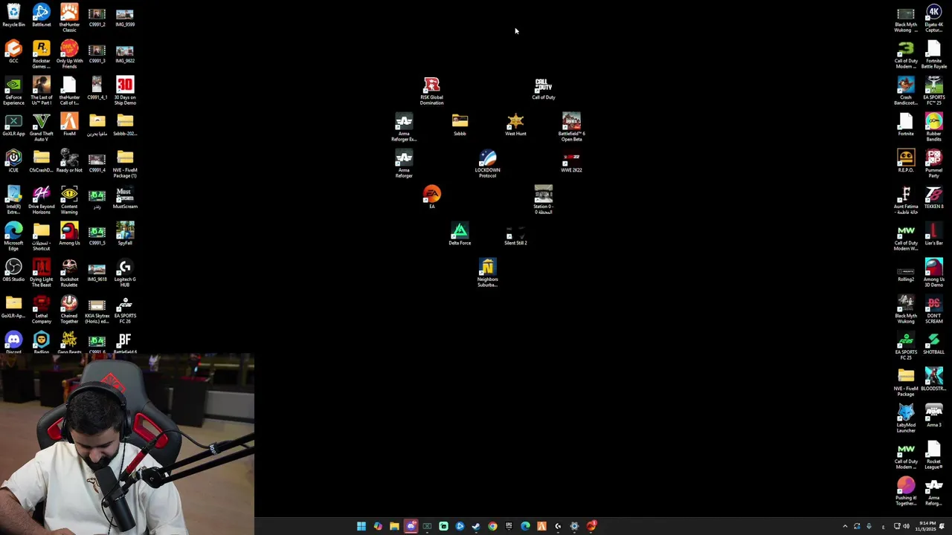Open the notification bell in the taskbar
The height and width of the screenshot is (535, 952).
[942, 526]
